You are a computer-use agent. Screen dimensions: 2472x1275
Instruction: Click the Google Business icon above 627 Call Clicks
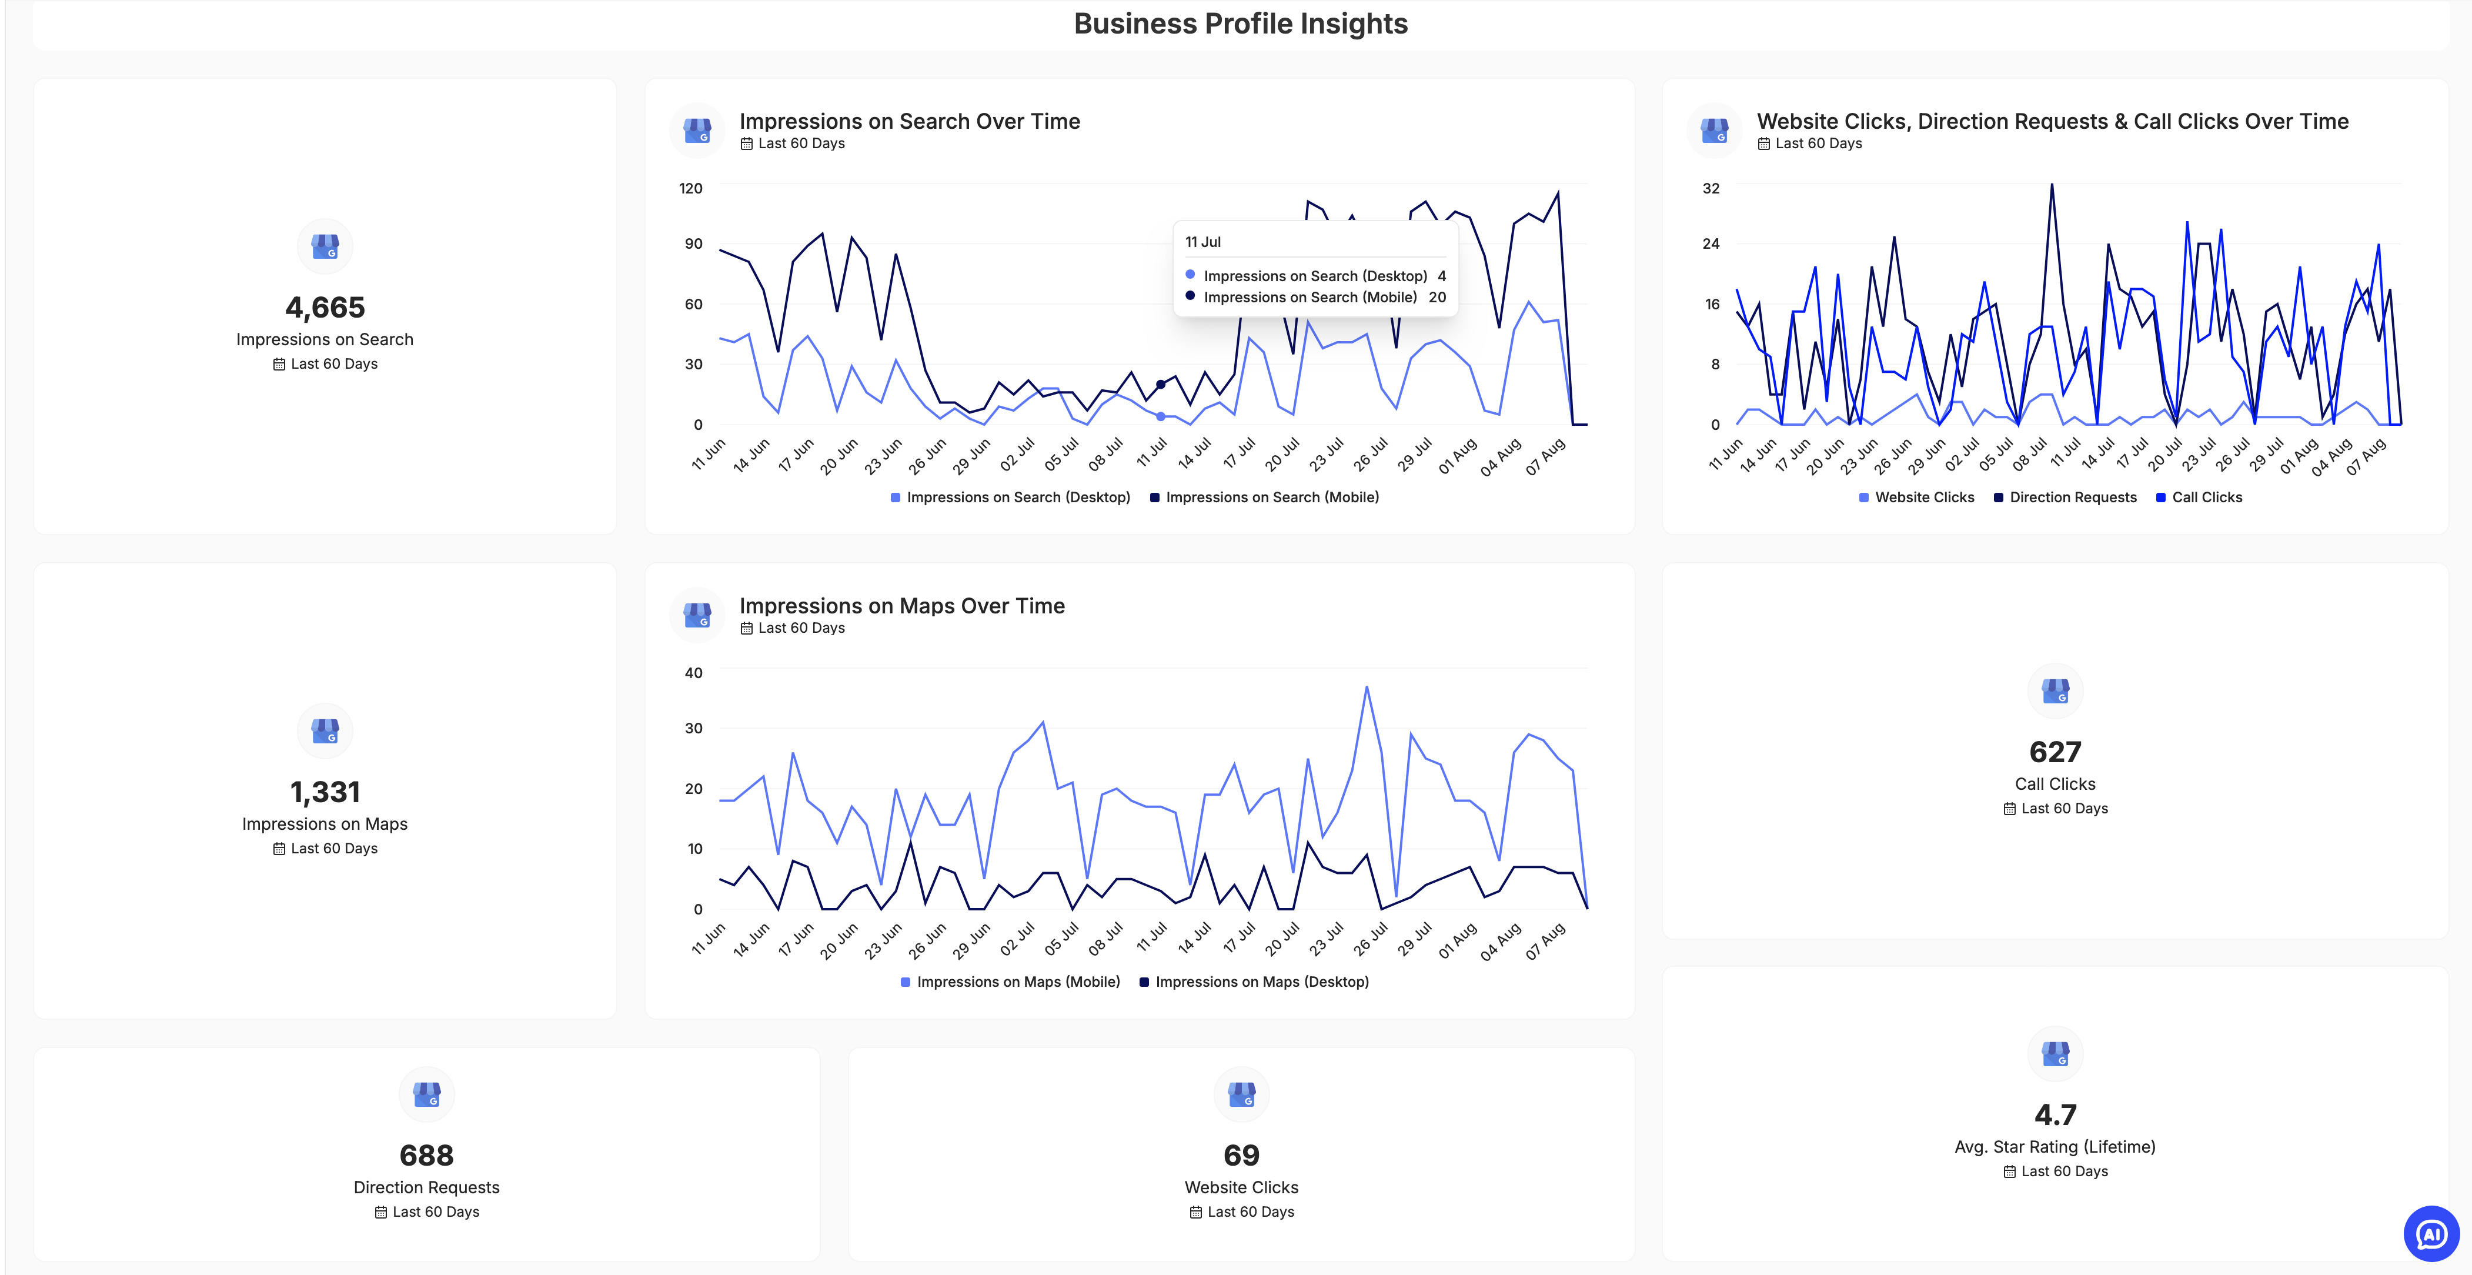2055,690
